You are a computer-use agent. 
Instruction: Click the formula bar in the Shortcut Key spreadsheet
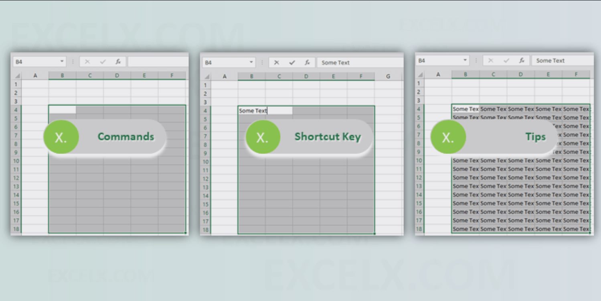360,63
